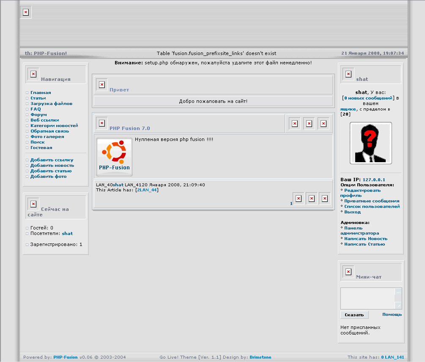Click the setup.php обнаружен warning message
This screenshot has height=362, width=425.
tap(213, 63)
